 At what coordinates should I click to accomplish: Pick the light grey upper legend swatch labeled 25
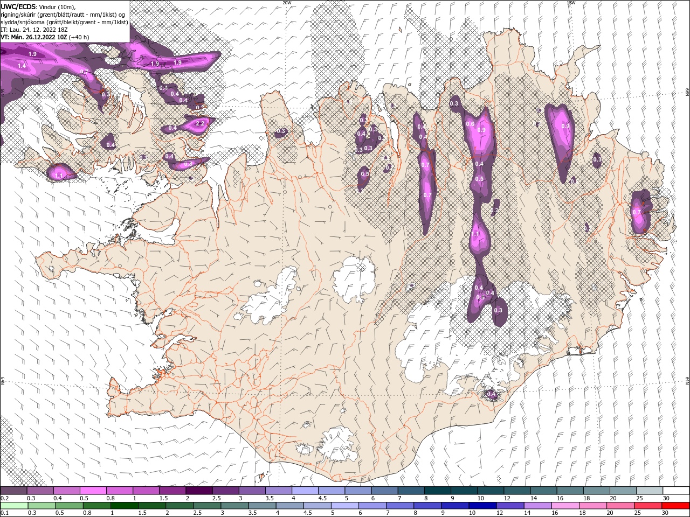click(650, 491)
